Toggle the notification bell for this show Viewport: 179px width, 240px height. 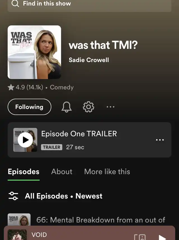67,107
